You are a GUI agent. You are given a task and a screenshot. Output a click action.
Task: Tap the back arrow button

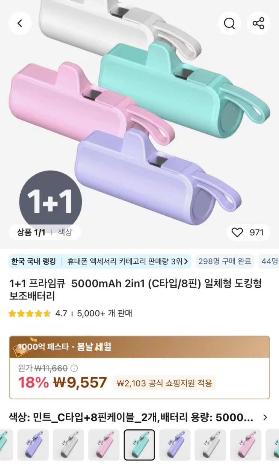click(20, 23)
